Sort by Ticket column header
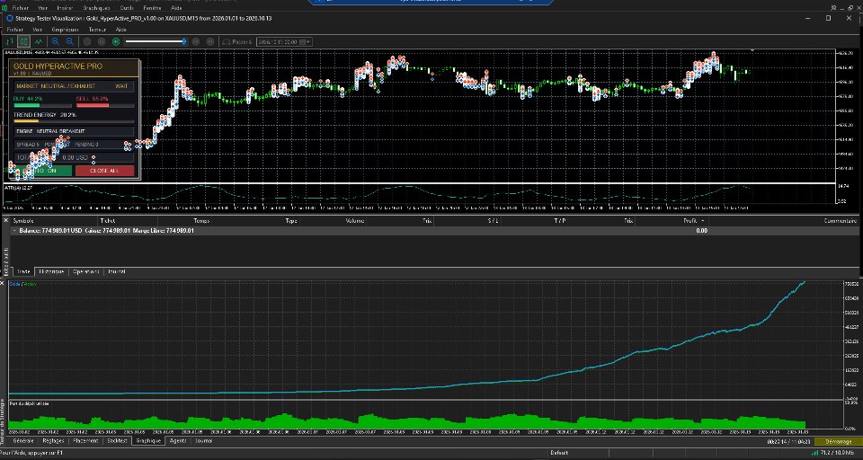The height and width of the screenshot is (460, 863). tap(107, 221)
